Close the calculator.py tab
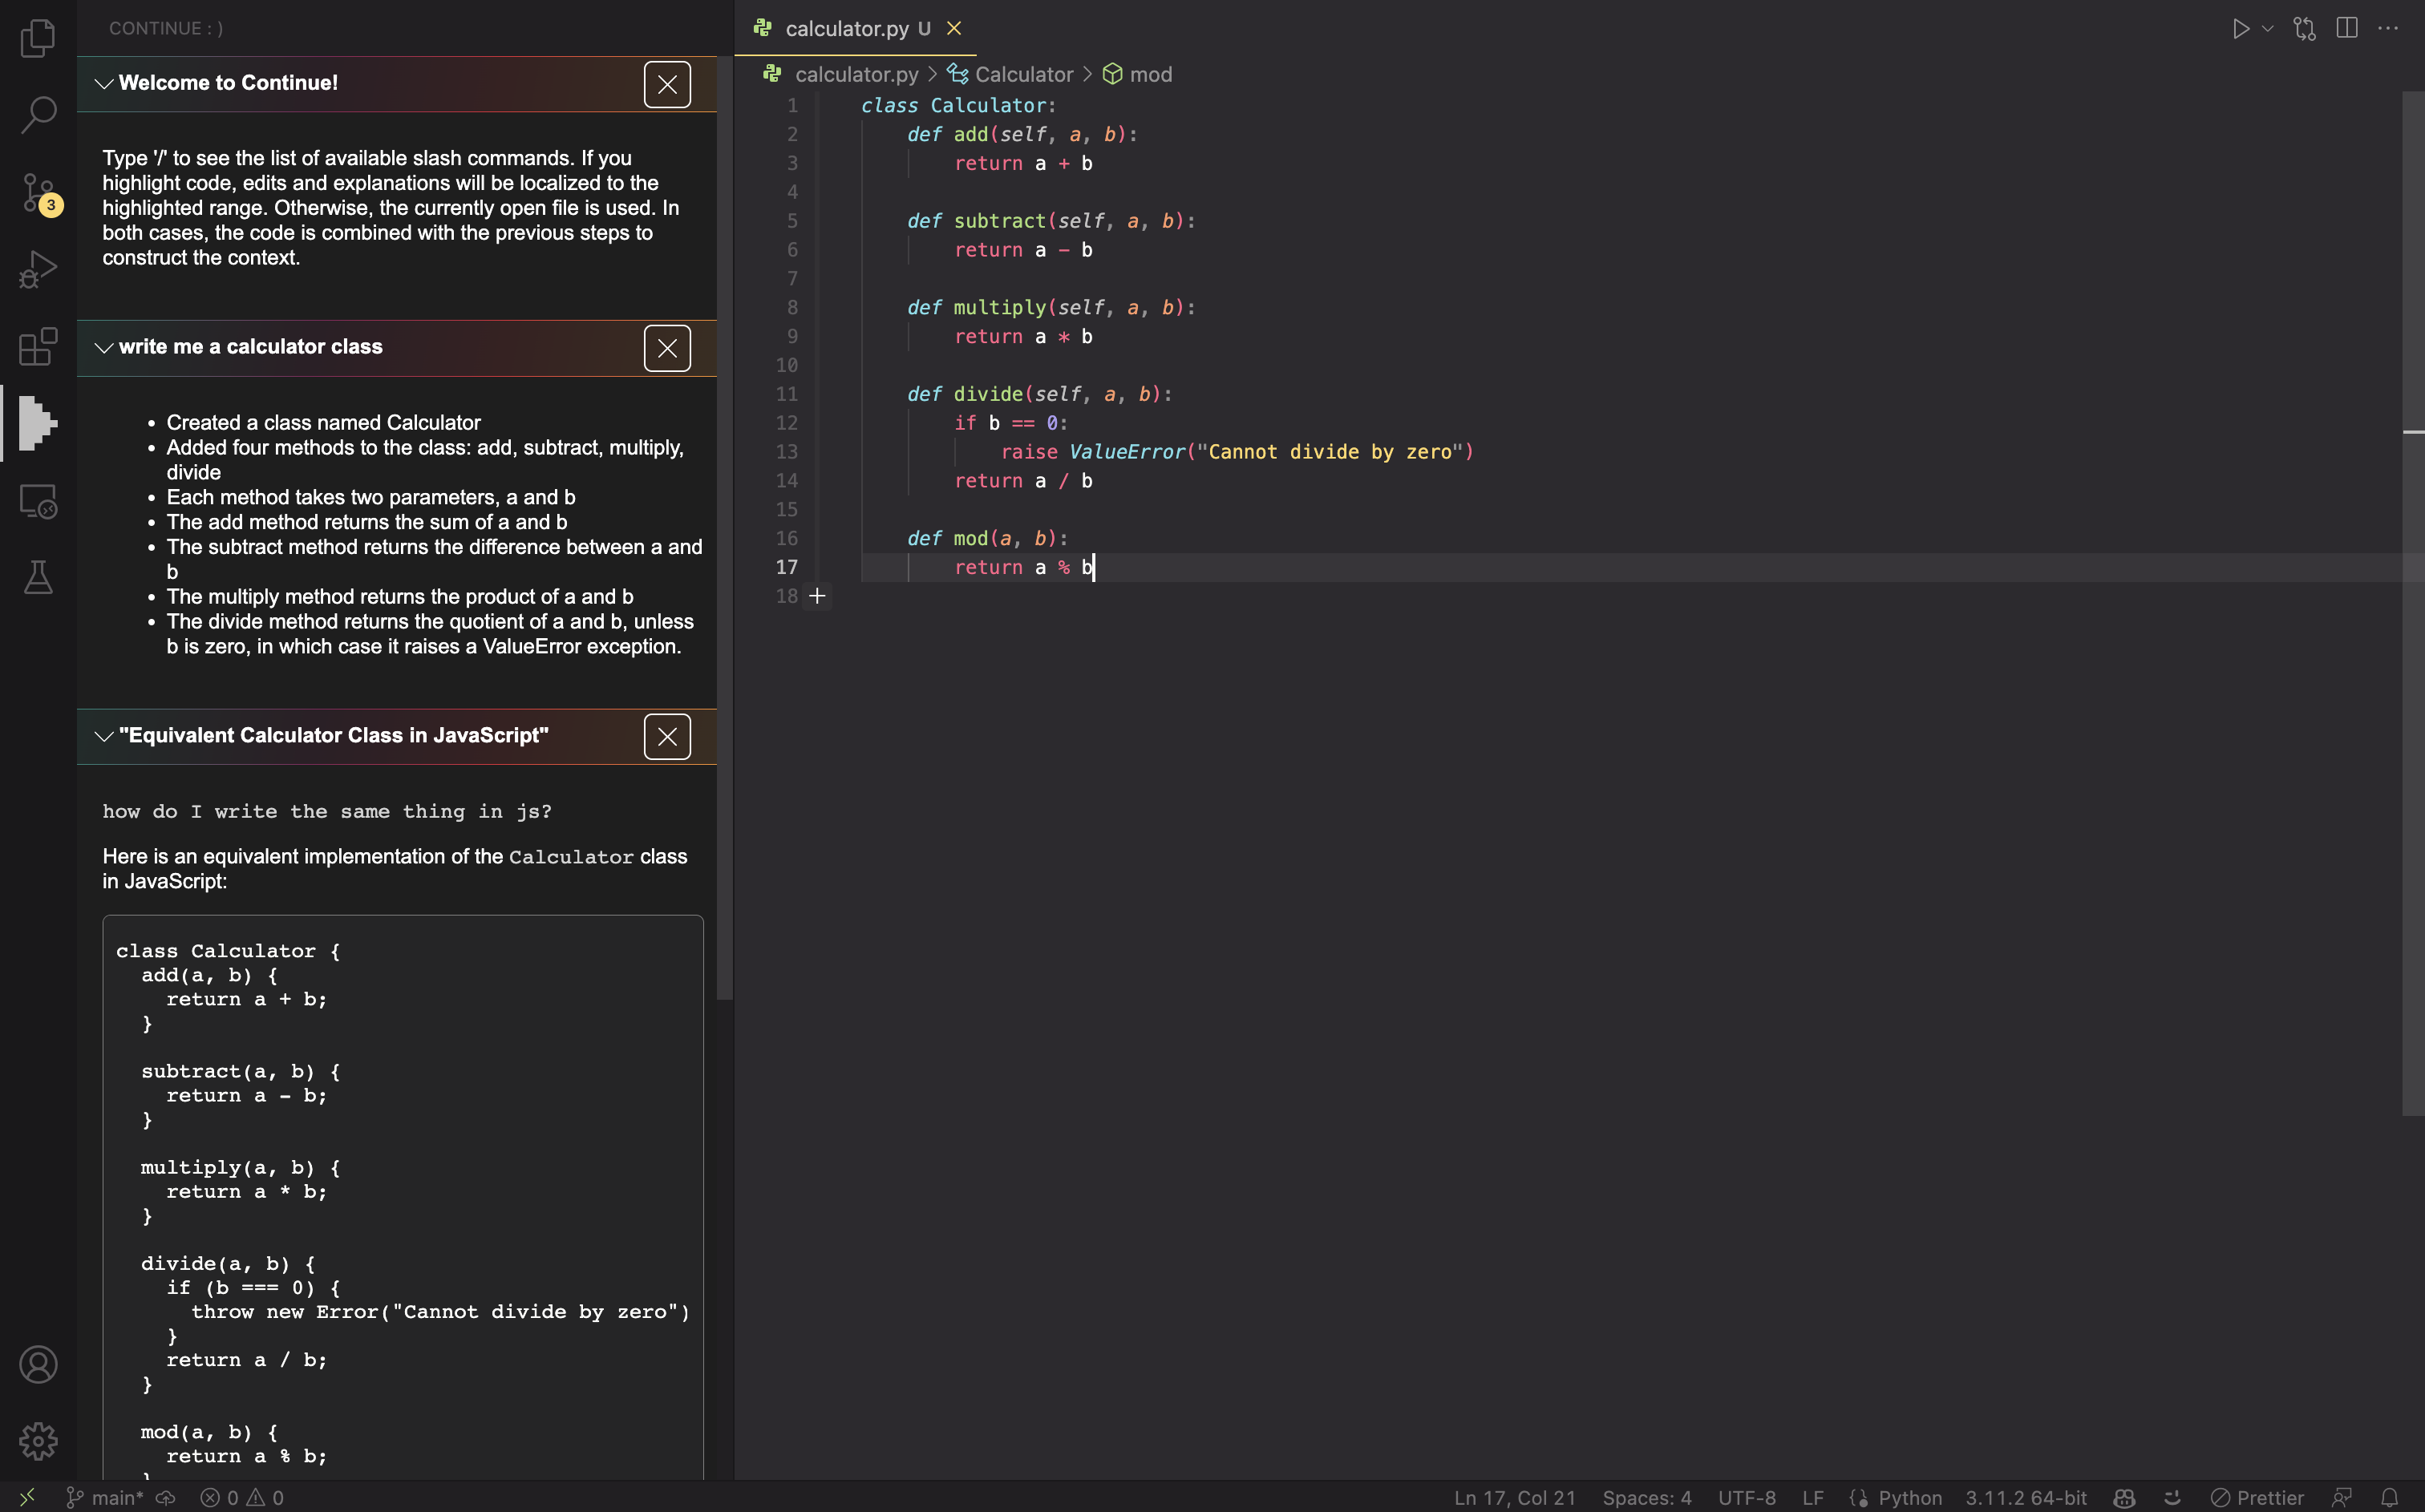 (954, 28)
